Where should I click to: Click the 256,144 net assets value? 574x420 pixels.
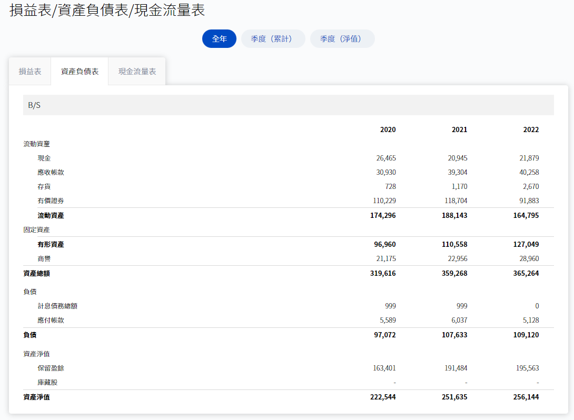(x=527, y=397)
